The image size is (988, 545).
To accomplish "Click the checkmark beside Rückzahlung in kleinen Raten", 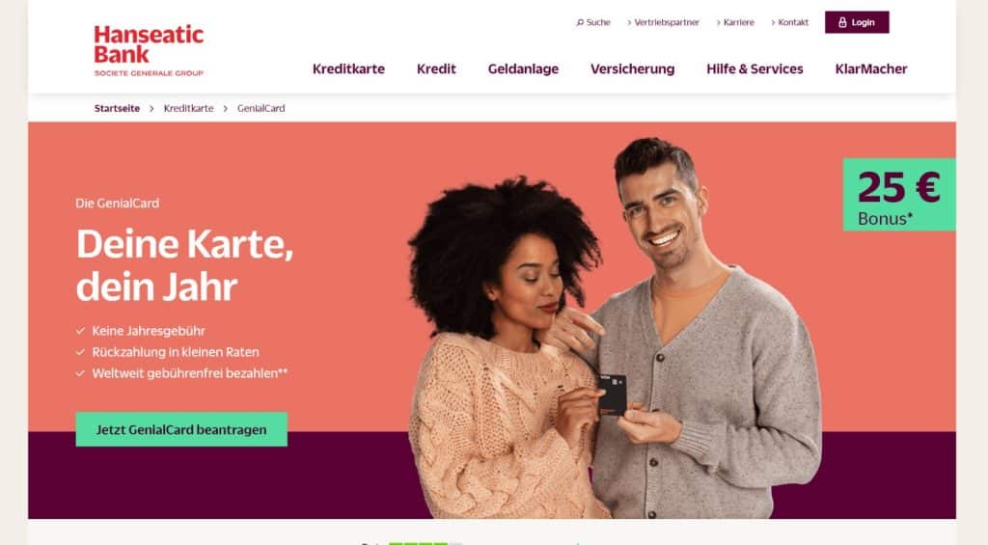I will click(x=80, y=352).
